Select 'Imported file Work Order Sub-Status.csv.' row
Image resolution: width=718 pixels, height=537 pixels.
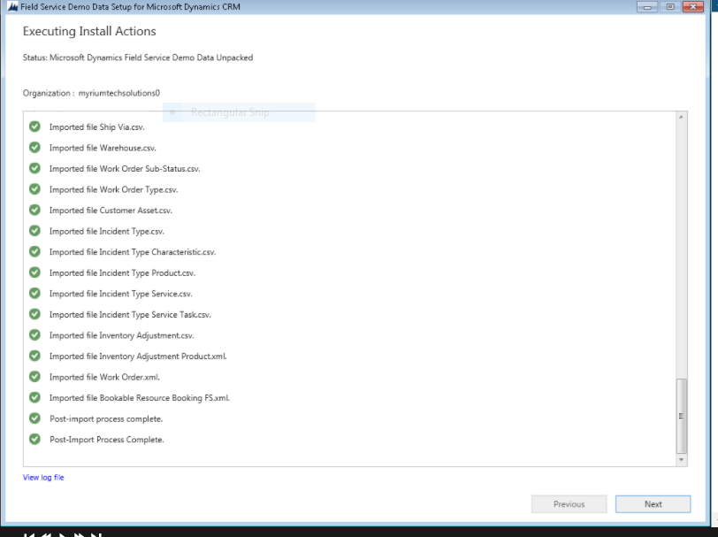[125, 169]
